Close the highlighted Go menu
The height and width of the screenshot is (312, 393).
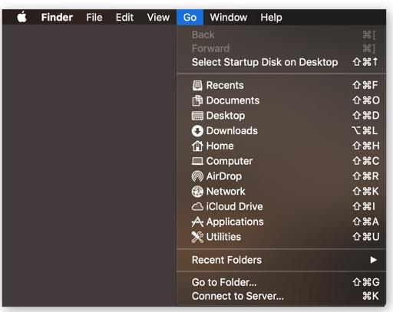point(190,18)
